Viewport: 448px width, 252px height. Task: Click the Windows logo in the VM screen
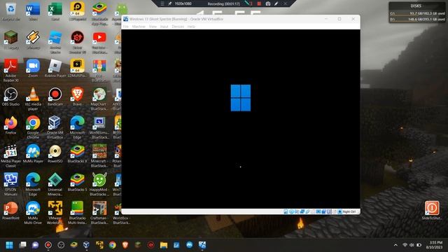point(241,98)
